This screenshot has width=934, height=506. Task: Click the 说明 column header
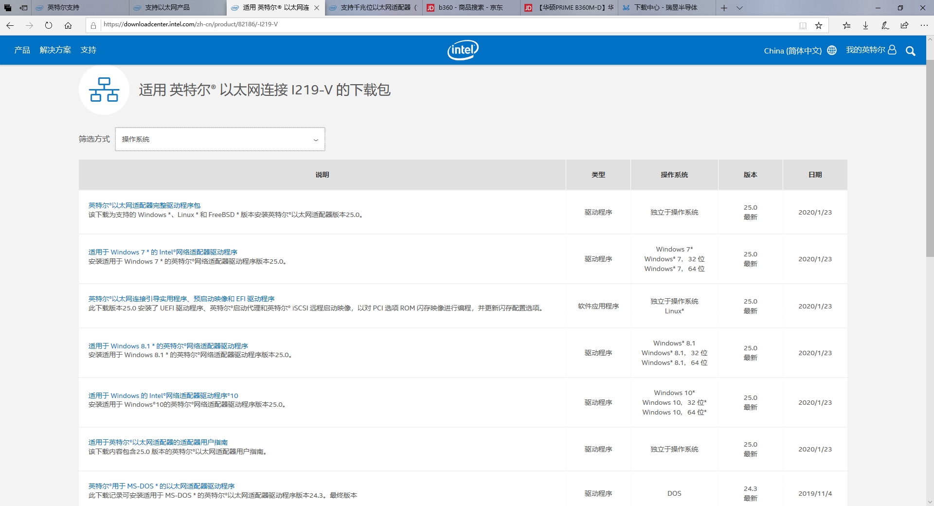322,175
